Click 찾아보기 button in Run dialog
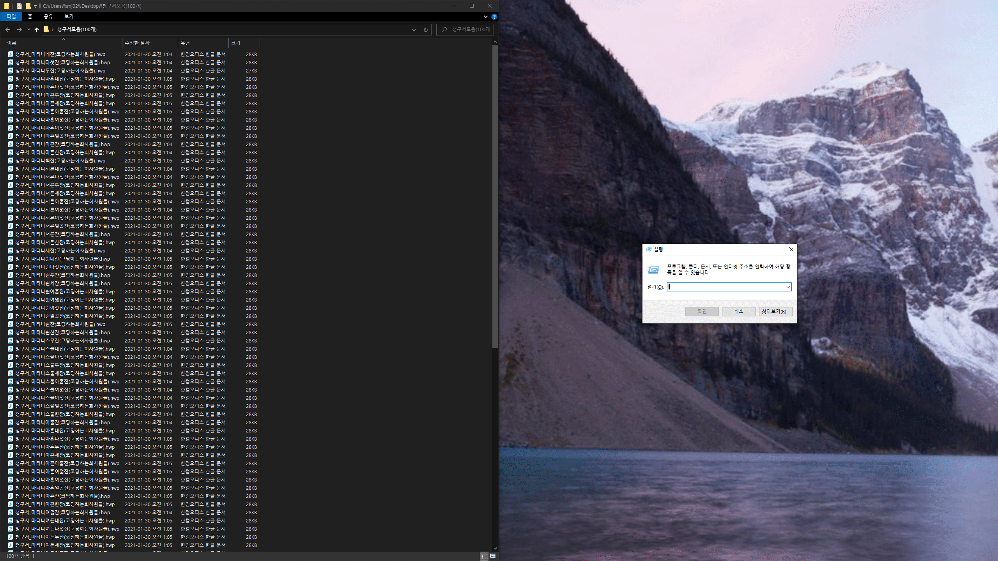This screenshot has width=998, height=561. (x=775, y=311)
